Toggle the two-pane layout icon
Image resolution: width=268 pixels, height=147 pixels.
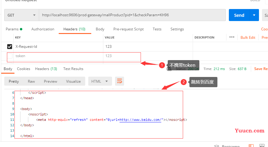262,145
